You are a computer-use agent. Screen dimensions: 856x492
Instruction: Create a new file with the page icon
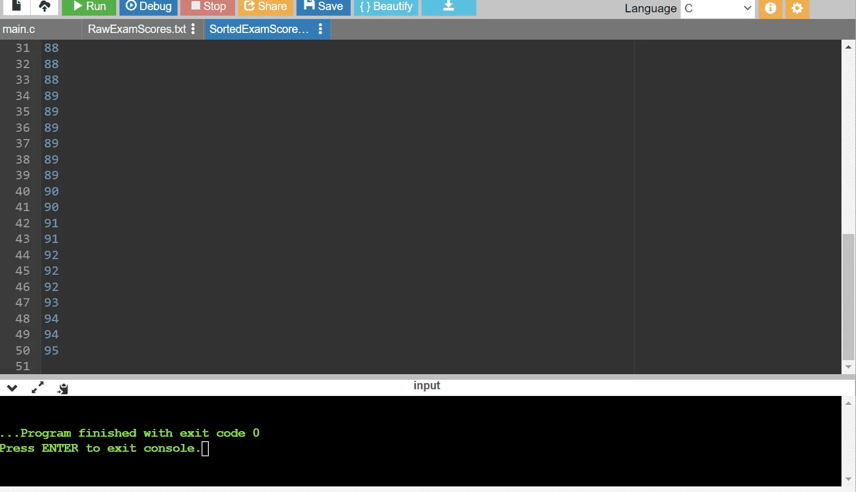point(17,7)
